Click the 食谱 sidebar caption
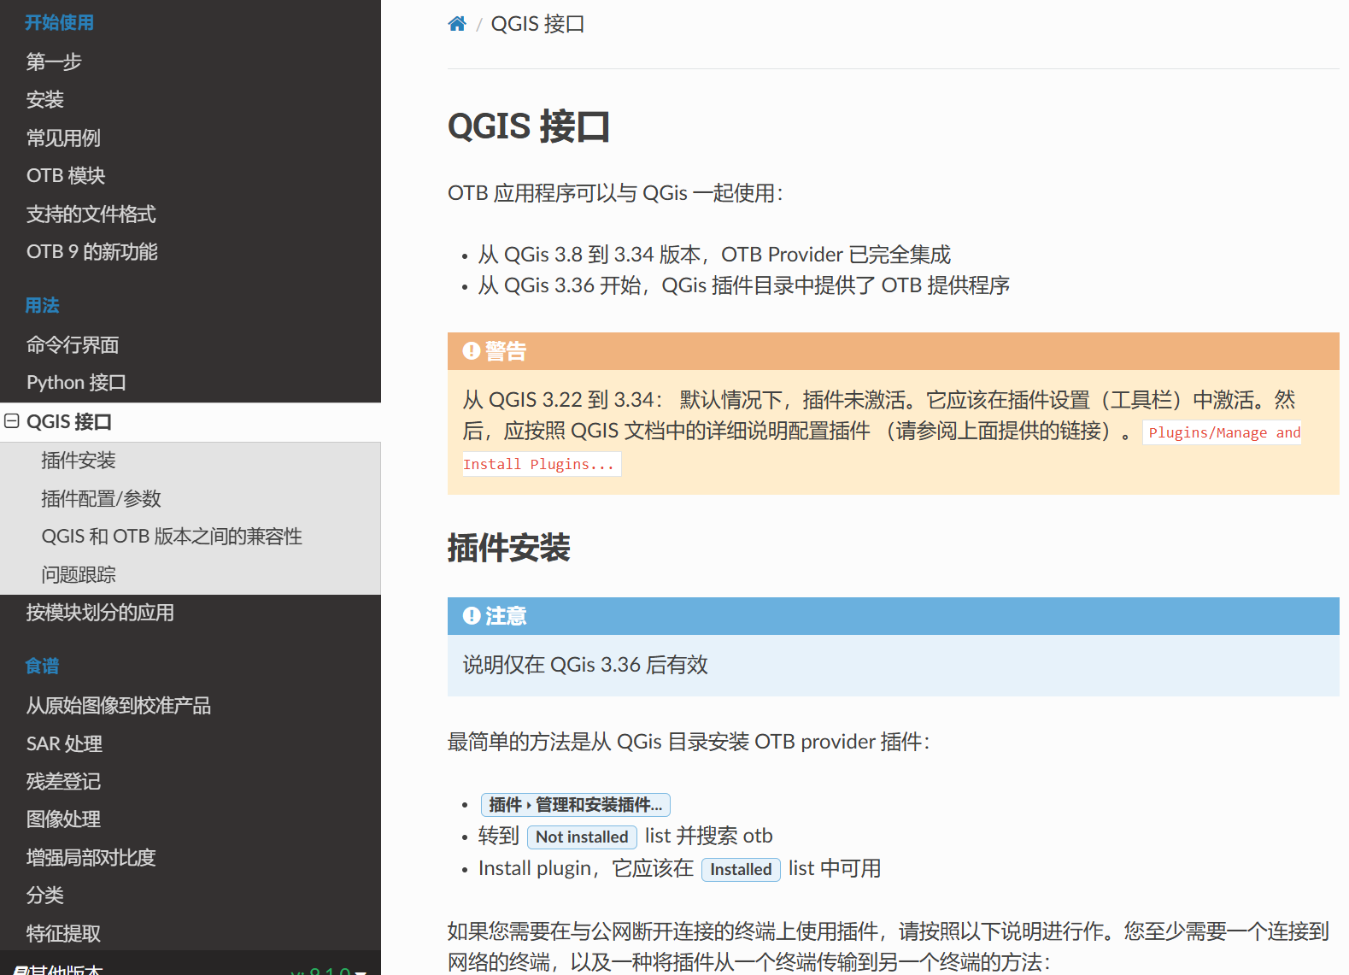This screenshot has height=975, width=1349. 42,667
